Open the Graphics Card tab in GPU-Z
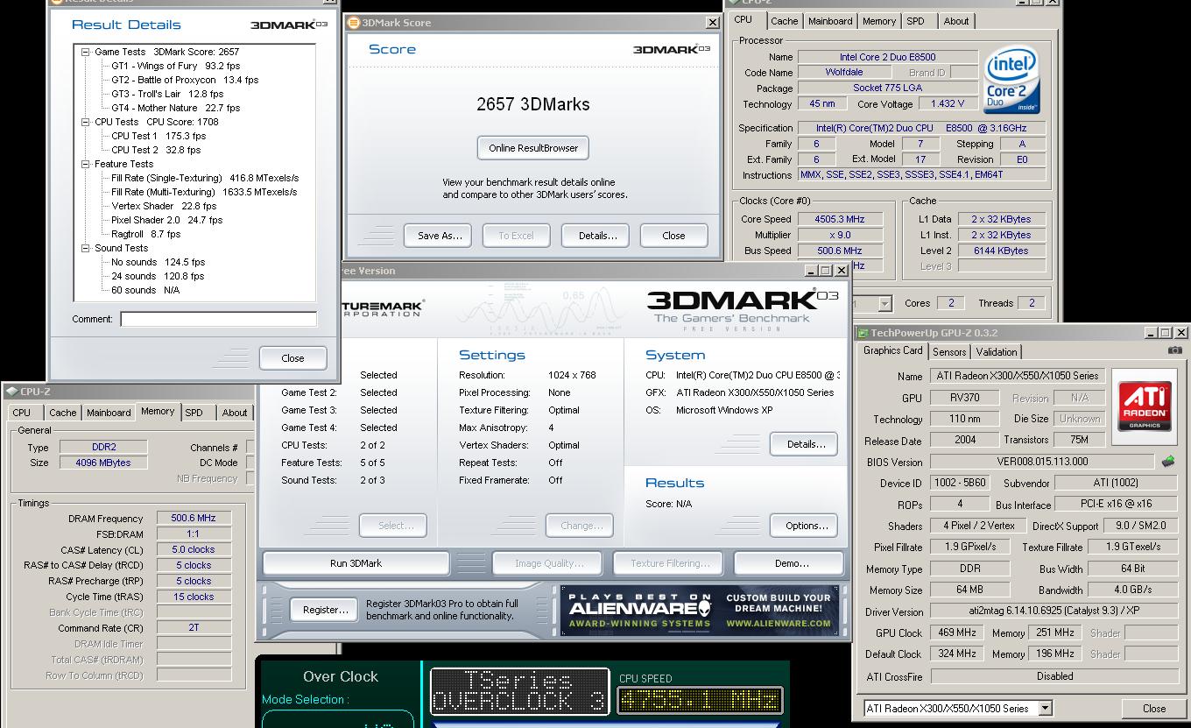 (892, 350)
